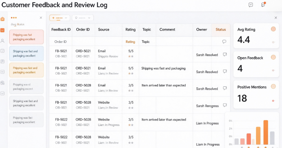The width and height of the screenshot is (282, 148).
Task: Close the main feedback table panel
Action: 276,18
